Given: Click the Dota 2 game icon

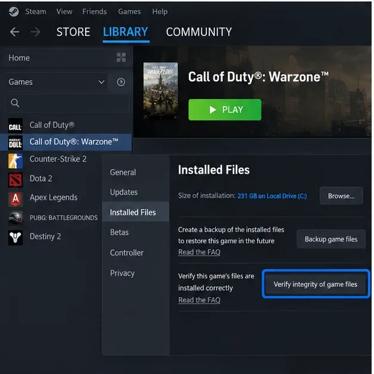Looking at the screenshot, I should point(16,180).
